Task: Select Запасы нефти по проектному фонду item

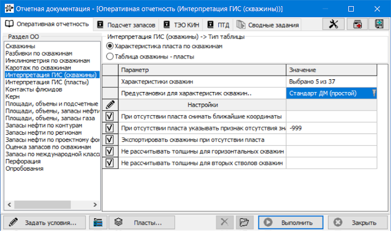Action: (x=53, y=140)
